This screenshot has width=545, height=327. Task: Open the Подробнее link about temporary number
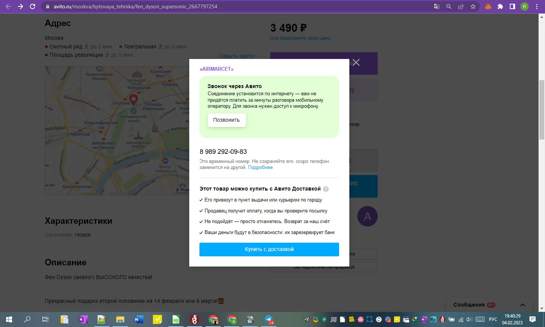260,167
